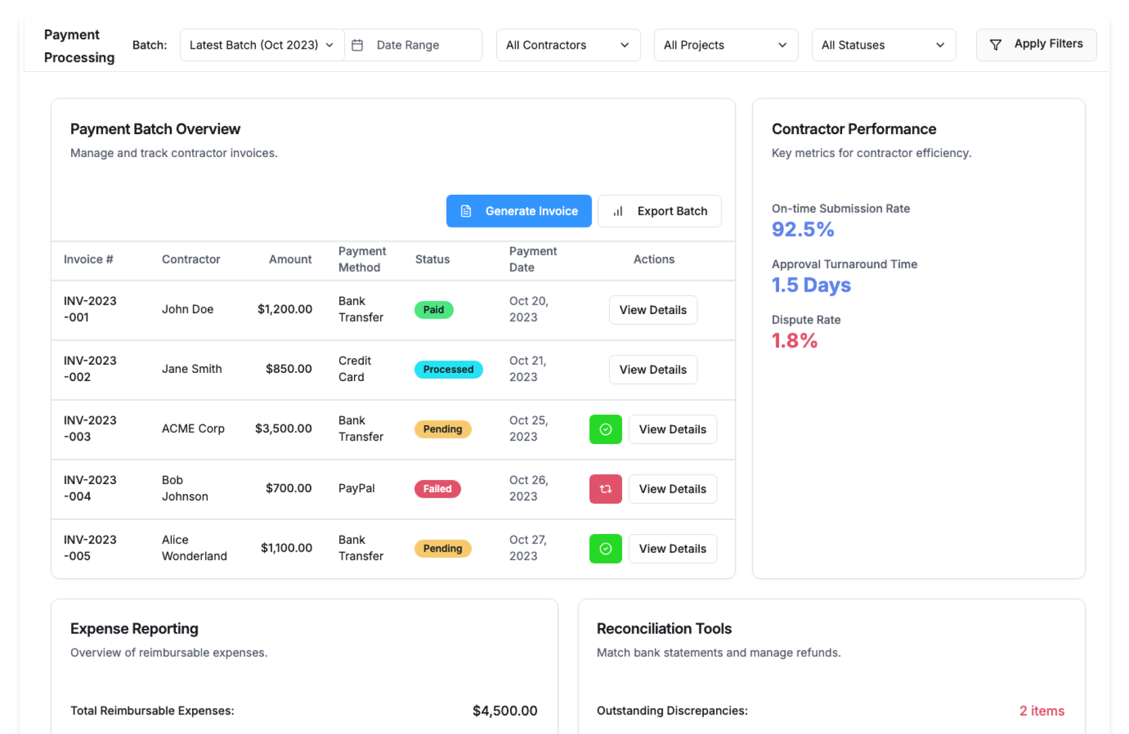This screenshot has width=1129, height=734.
Task: Click the Failed status badge
Action: pyautogui.click(x=437, y=489)
